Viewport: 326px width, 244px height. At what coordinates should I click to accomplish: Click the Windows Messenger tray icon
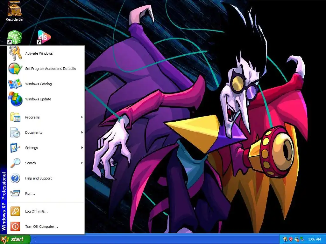296,239
